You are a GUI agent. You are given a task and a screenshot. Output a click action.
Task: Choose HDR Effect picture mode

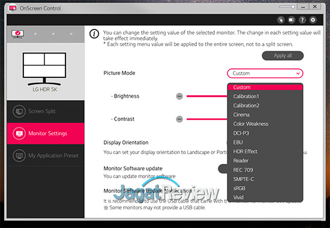[265, 152]
